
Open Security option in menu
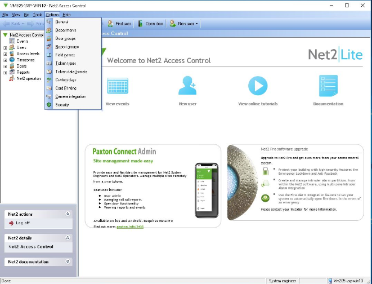click(x=73, y=105)
